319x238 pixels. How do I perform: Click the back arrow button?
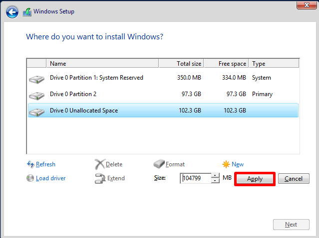pyautogui.click(x=12, y=11)
